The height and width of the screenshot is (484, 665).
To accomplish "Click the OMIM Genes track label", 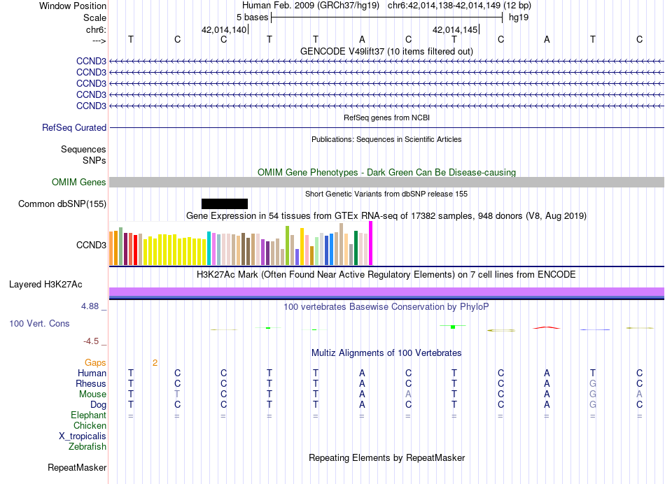I will click(x=79, y=183).
